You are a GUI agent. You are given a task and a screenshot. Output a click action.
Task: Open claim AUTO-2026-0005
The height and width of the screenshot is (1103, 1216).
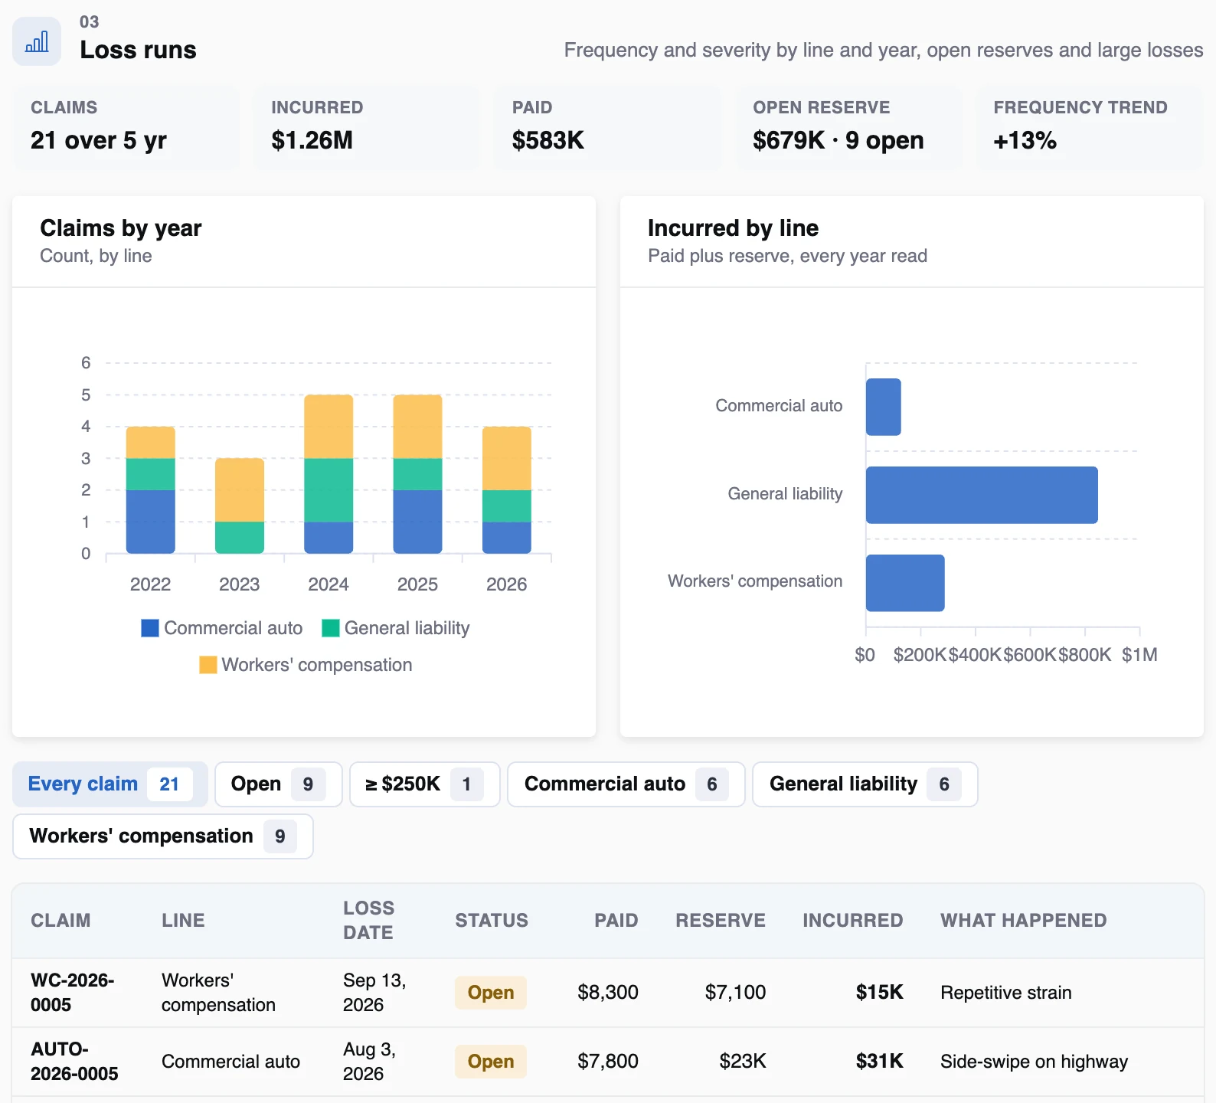coord(74,1062)
